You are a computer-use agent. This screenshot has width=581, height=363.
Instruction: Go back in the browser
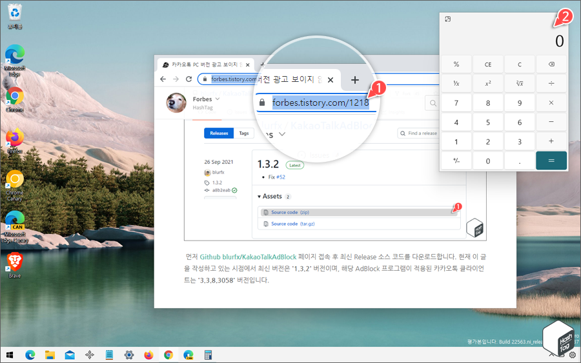(x=163, y=79)
